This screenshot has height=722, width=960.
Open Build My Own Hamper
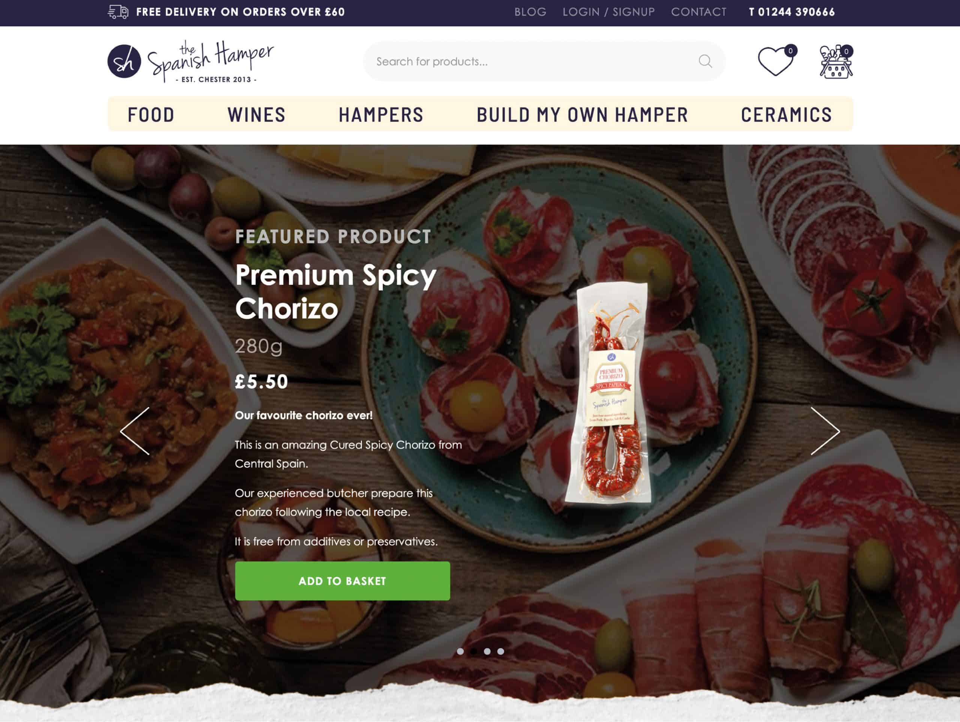[582, 115]
